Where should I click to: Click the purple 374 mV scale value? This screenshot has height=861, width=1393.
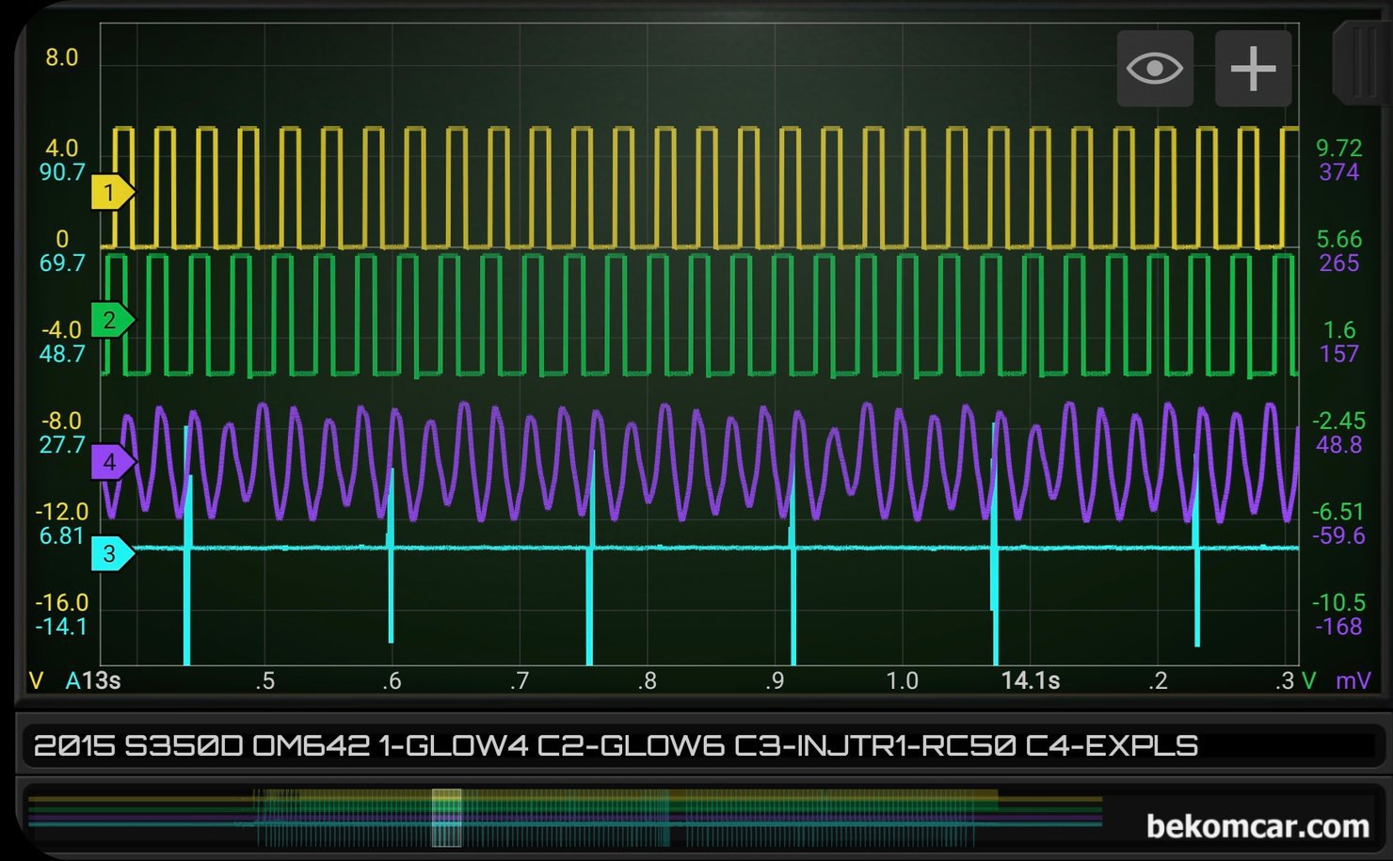[x=1339, y=172]
